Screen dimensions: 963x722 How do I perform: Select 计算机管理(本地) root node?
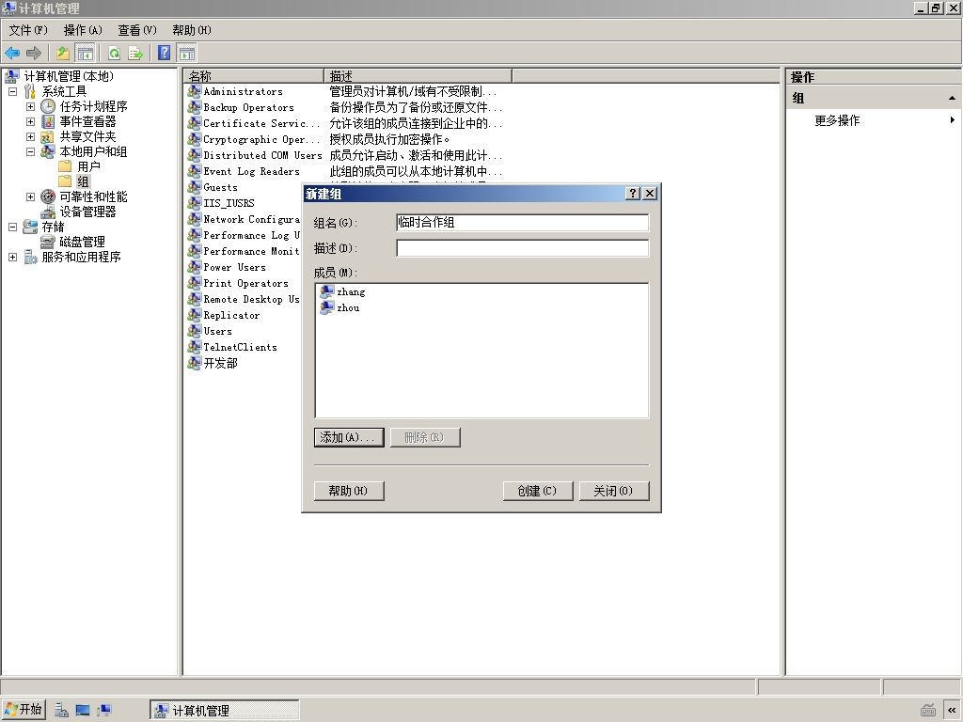point(69,76)
